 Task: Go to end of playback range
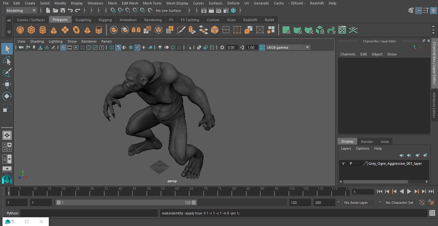(x=431, y=191)
